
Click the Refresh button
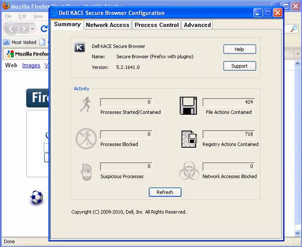(165, 192)
